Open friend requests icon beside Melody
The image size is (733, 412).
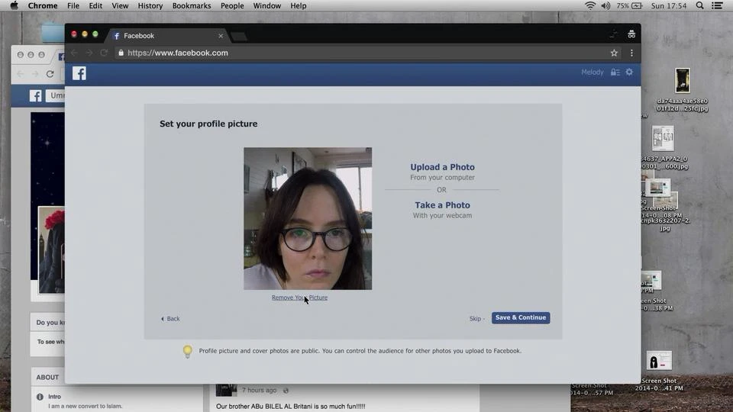615,72
